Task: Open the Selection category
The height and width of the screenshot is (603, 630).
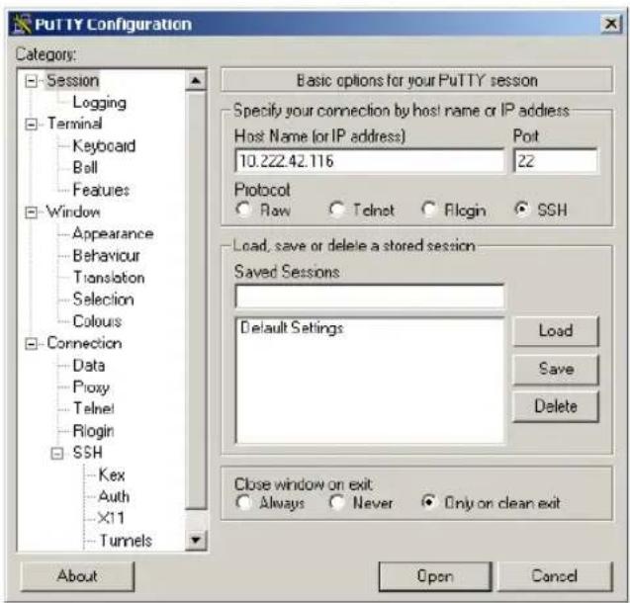Action: click(103, 300)
